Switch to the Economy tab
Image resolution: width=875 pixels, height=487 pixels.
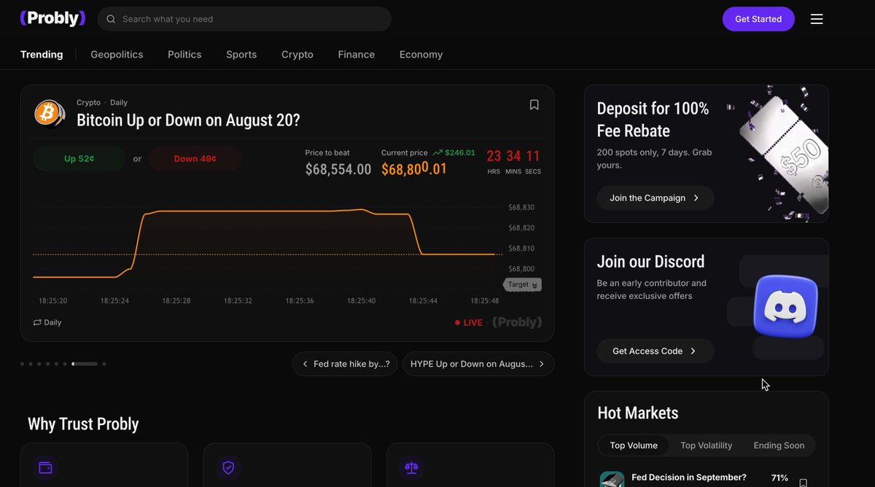coord(421,55)
